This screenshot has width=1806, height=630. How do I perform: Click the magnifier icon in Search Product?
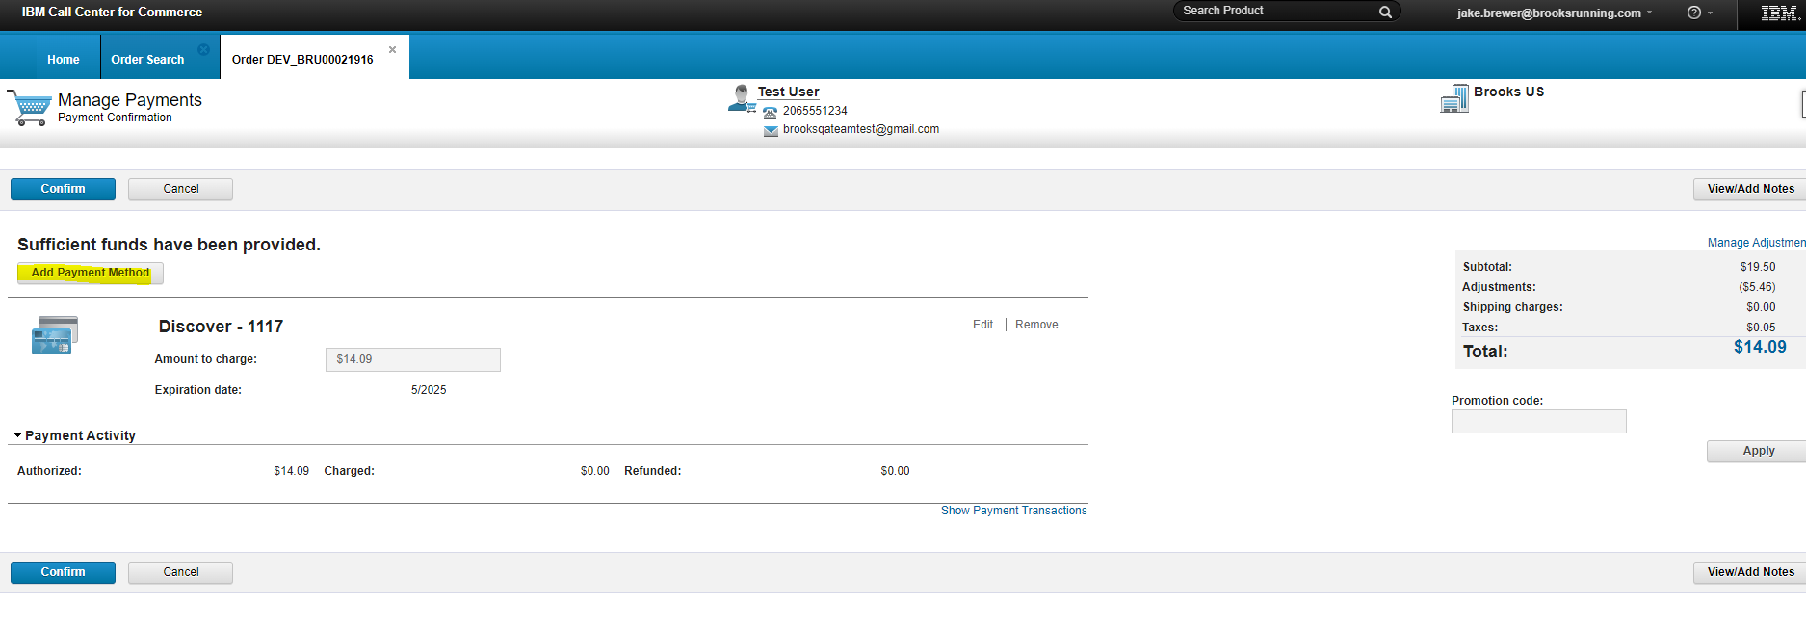pos(1385,12)
